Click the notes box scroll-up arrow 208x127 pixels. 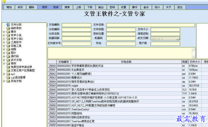[x=193, y=50]
